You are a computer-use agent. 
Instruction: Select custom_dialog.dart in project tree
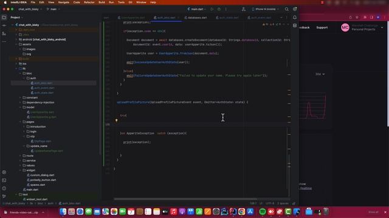pyautogui.click(x=40, y=175)
